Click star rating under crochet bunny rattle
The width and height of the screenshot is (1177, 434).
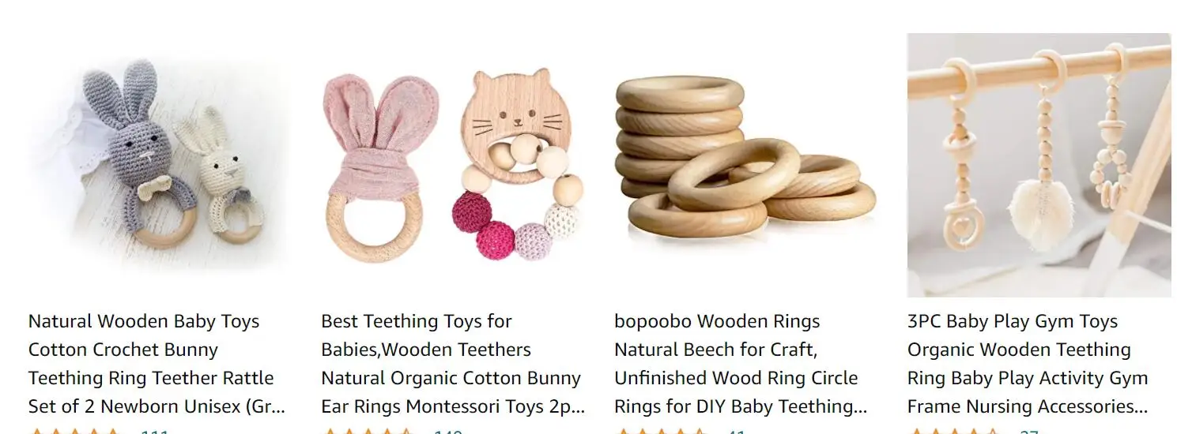point(75,431)
